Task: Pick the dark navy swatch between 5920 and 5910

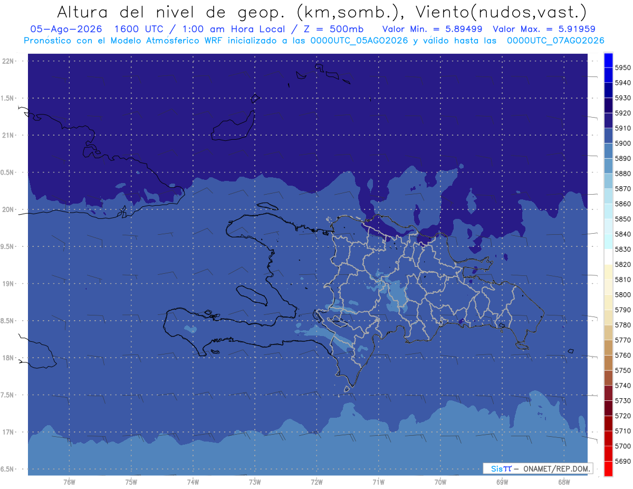Action: [608, 121]
